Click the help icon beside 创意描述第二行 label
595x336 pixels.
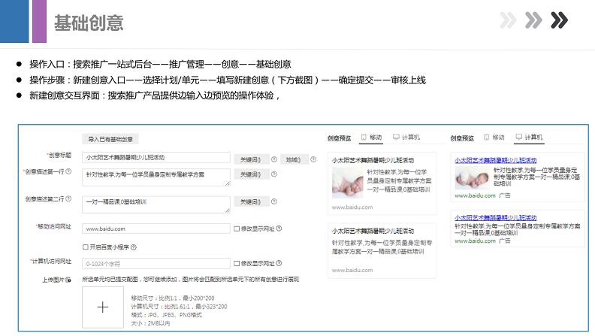(x=68, y=199)
